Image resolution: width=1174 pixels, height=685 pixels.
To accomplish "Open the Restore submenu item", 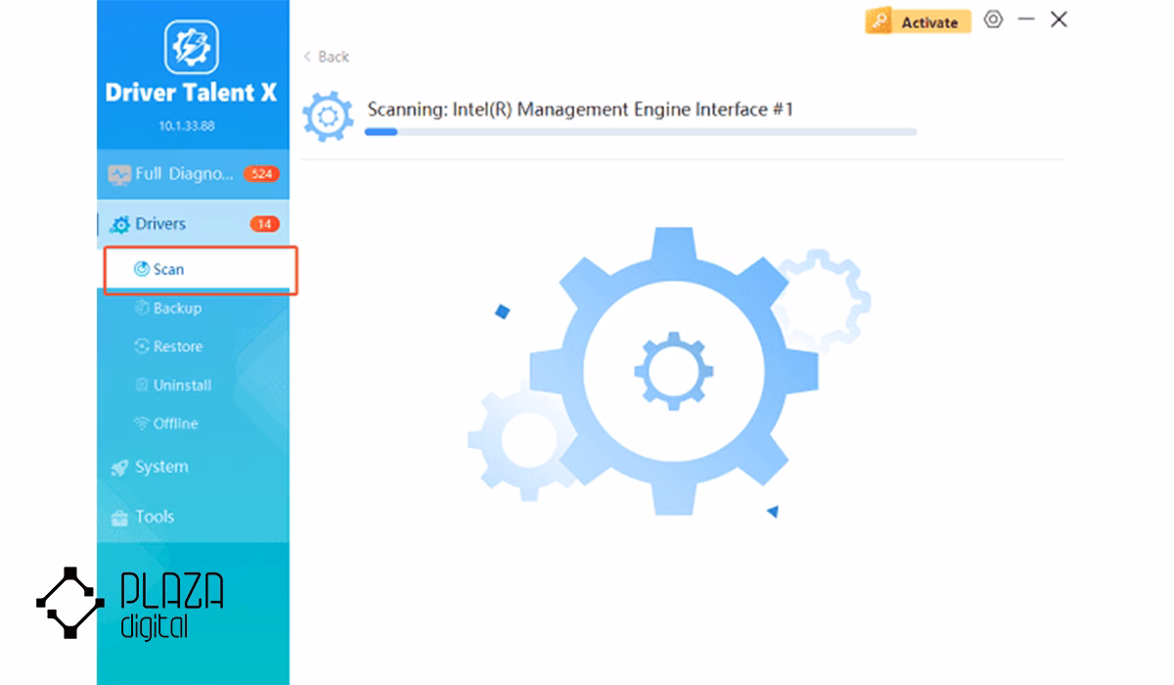I will 168,346.
